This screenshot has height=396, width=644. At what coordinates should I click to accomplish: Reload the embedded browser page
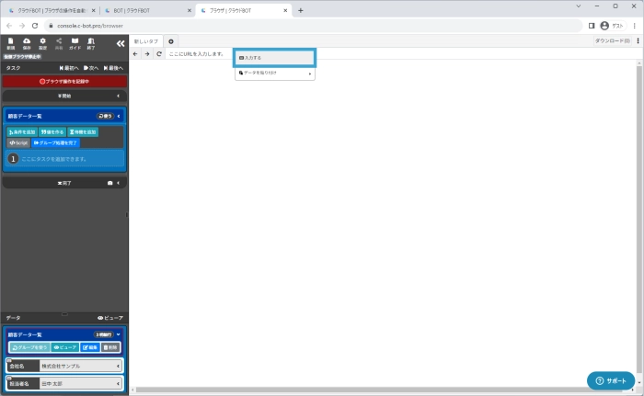159,54
